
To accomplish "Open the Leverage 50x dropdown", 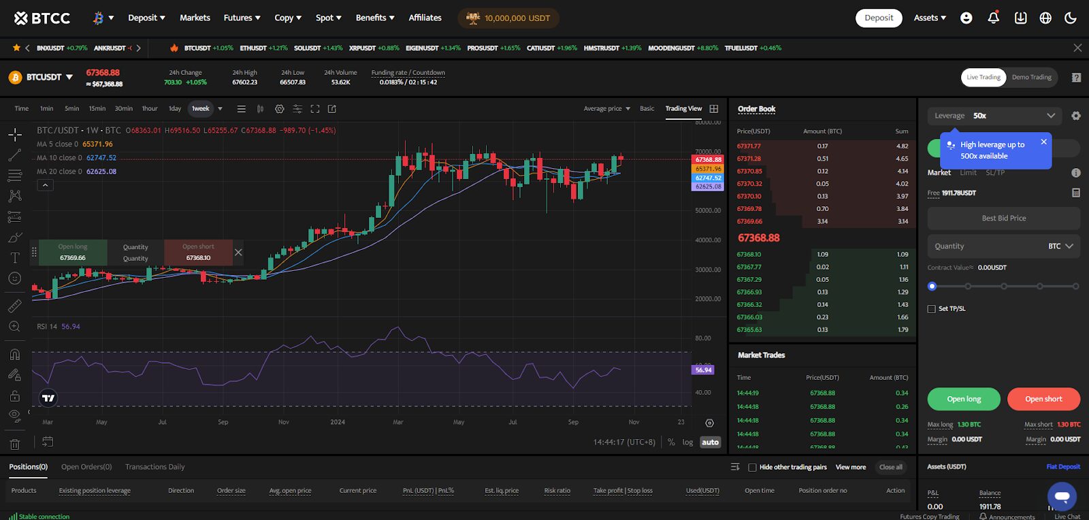I will pos(993,116).
